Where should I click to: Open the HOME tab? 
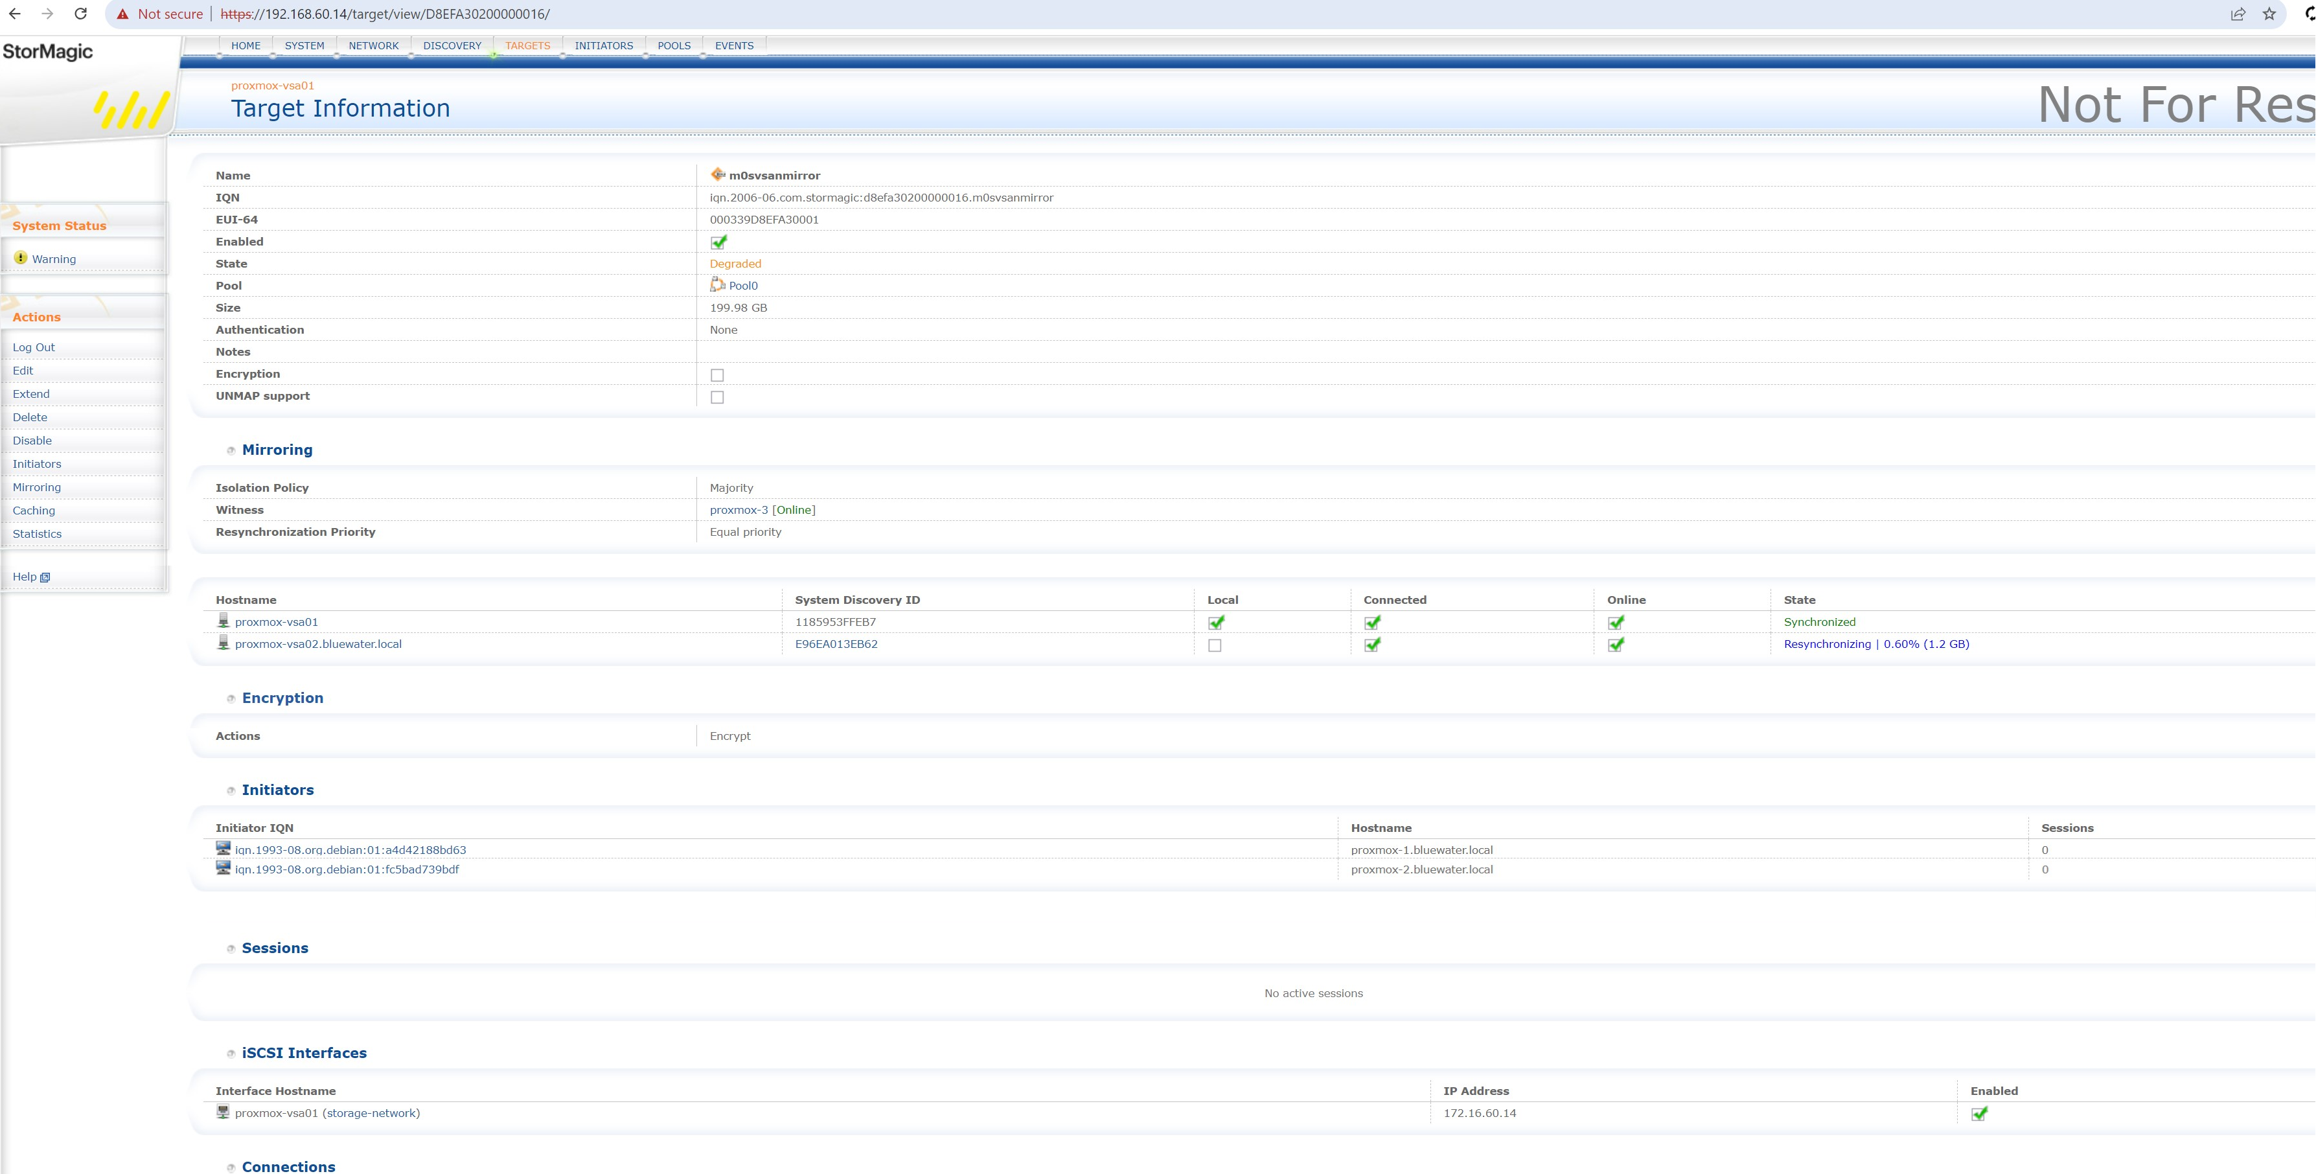pyautogui.click(x=246, y=46)
